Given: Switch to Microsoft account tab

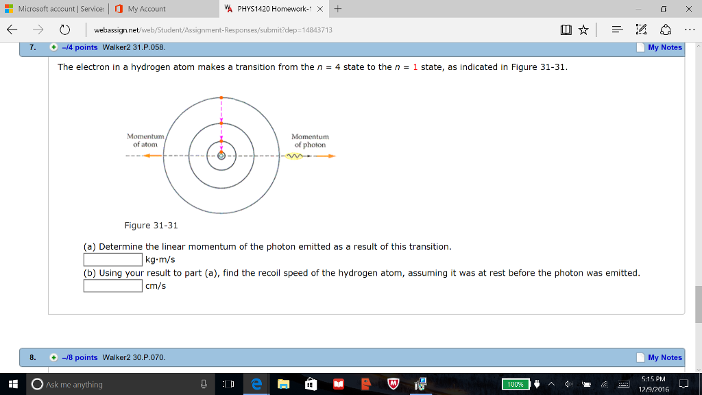Looking at the screenshot, I should coord(55,9).
